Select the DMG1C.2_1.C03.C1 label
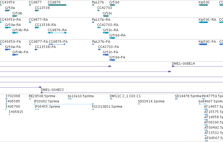This screenshot has width=223, height=142. tap(125, 96)
